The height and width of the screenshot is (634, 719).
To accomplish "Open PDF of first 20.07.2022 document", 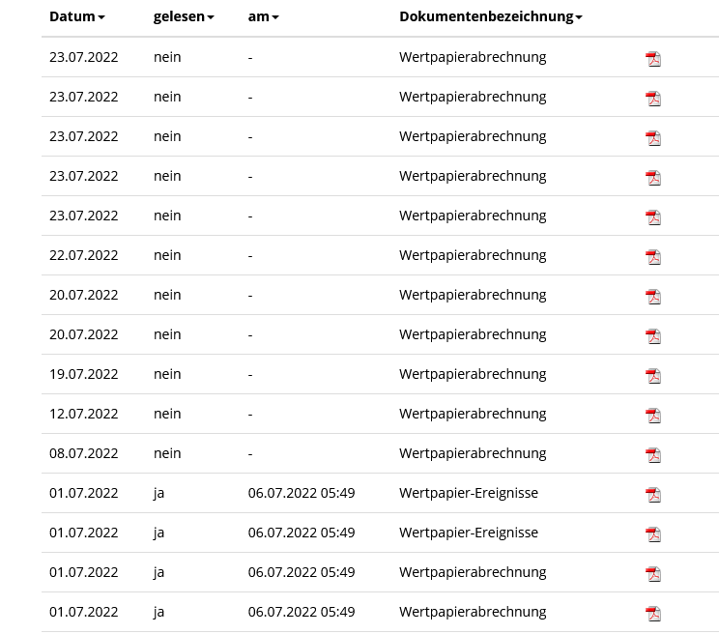I will click(x=653, y=296).
